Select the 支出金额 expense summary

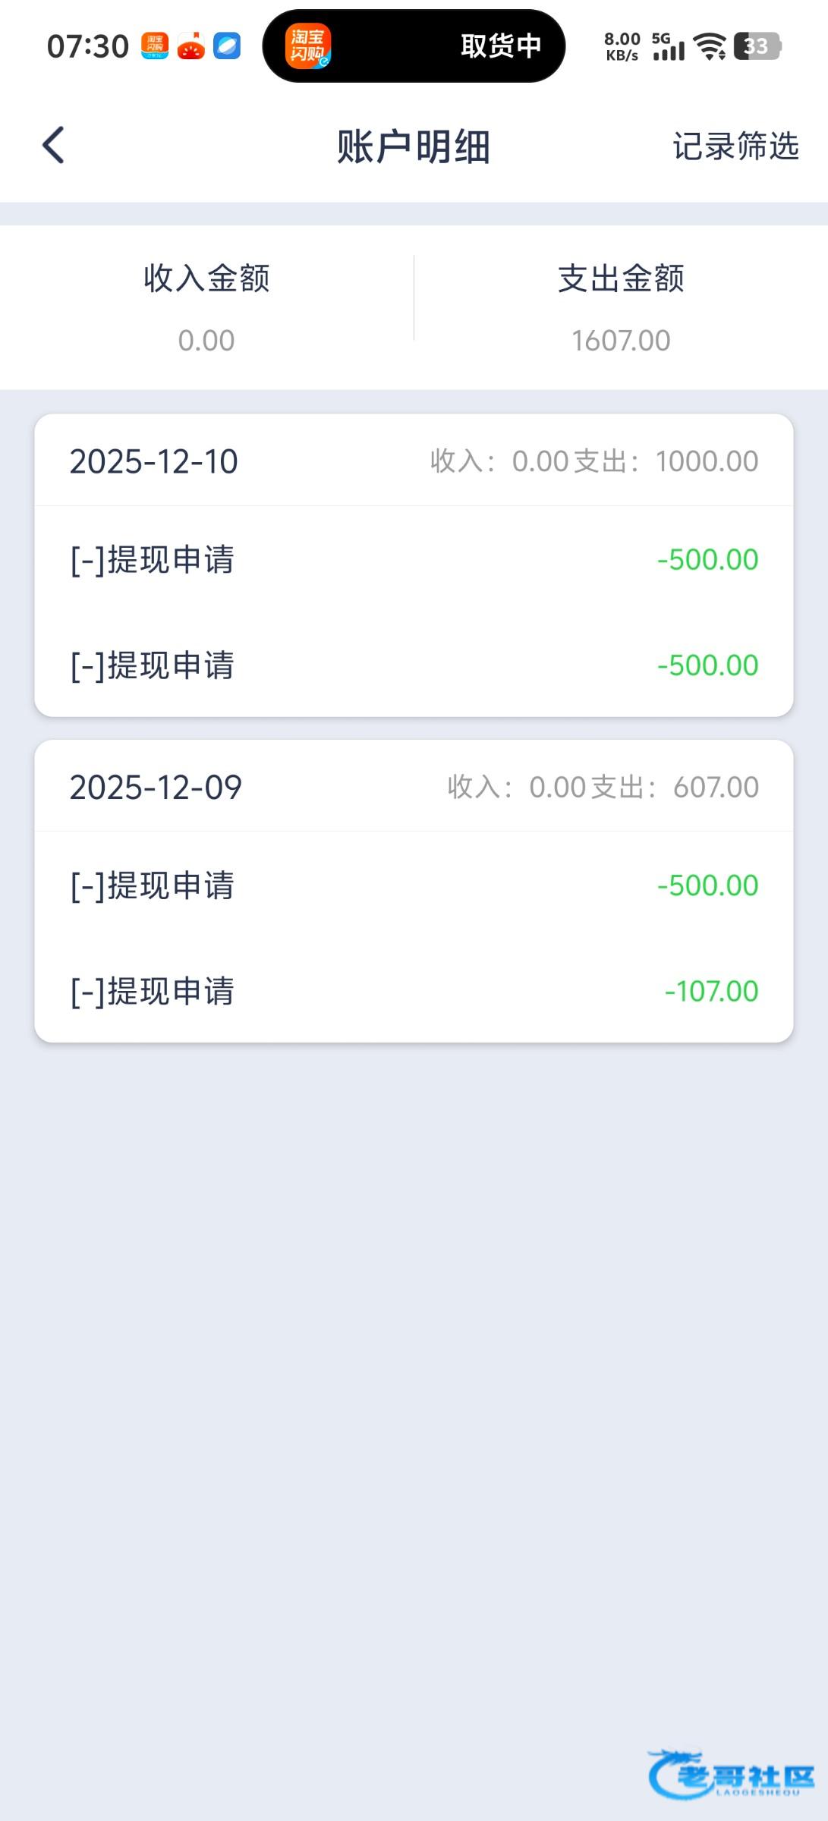click(x=621, y=307)
